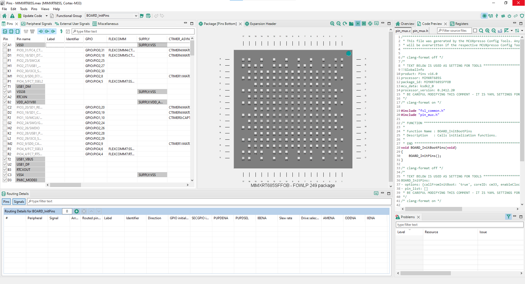Open the Update Code dropdown arrow
Image resolution: width=525 pixels, height=284 pixels.
[47, 16]
